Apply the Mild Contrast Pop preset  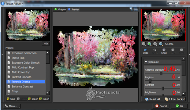coord(26,67)
